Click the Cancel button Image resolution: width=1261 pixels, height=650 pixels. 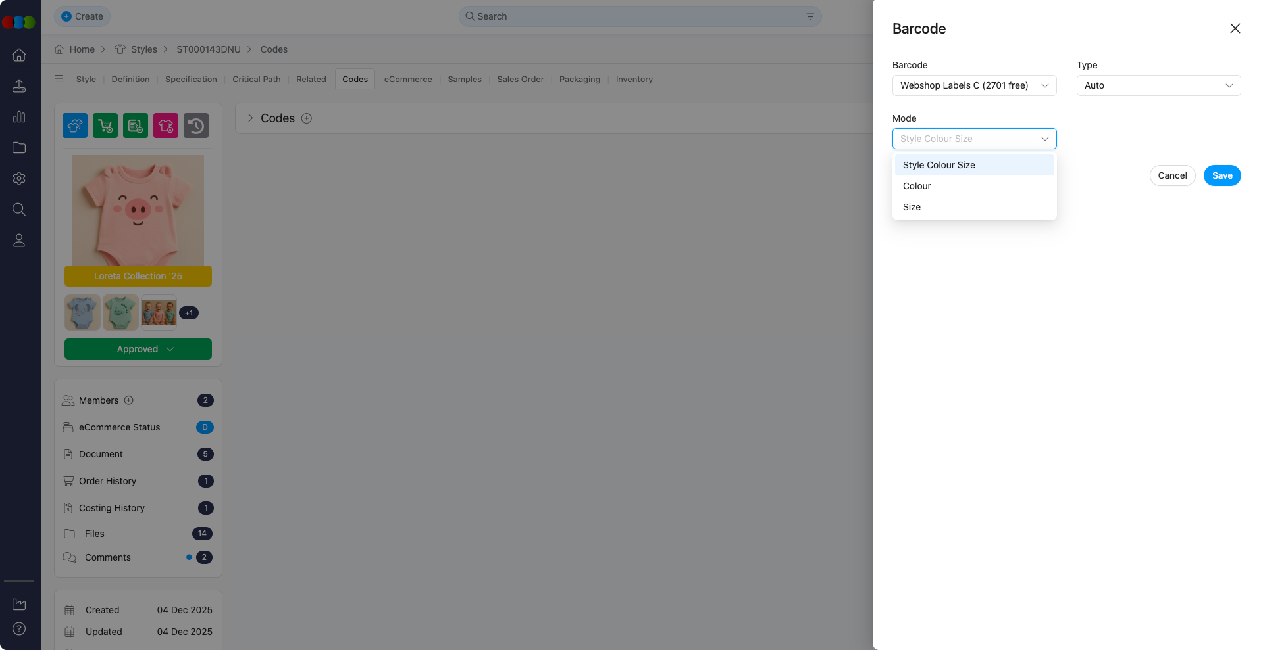[x=1171, y=175]
